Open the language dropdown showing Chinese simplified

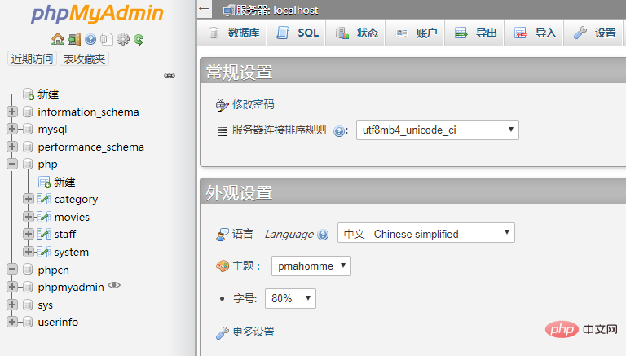[426, 233]
